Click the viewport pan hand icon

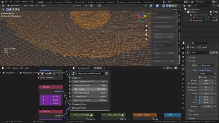coord(146,30)
